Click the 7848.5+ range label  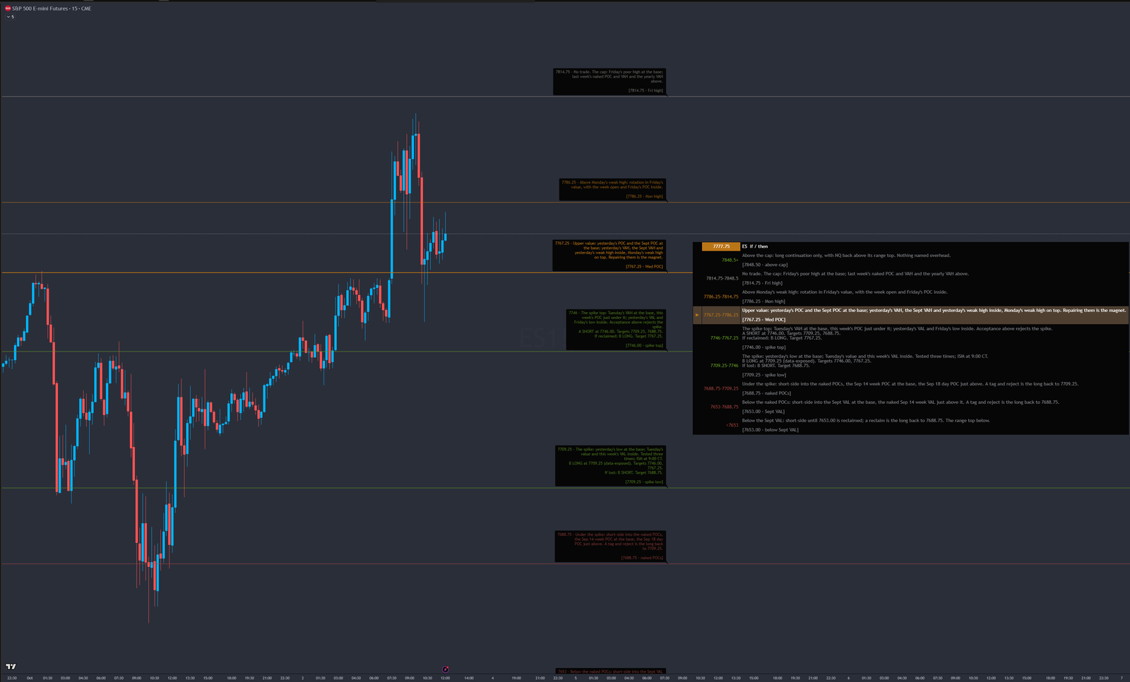(x=730, y=260)
